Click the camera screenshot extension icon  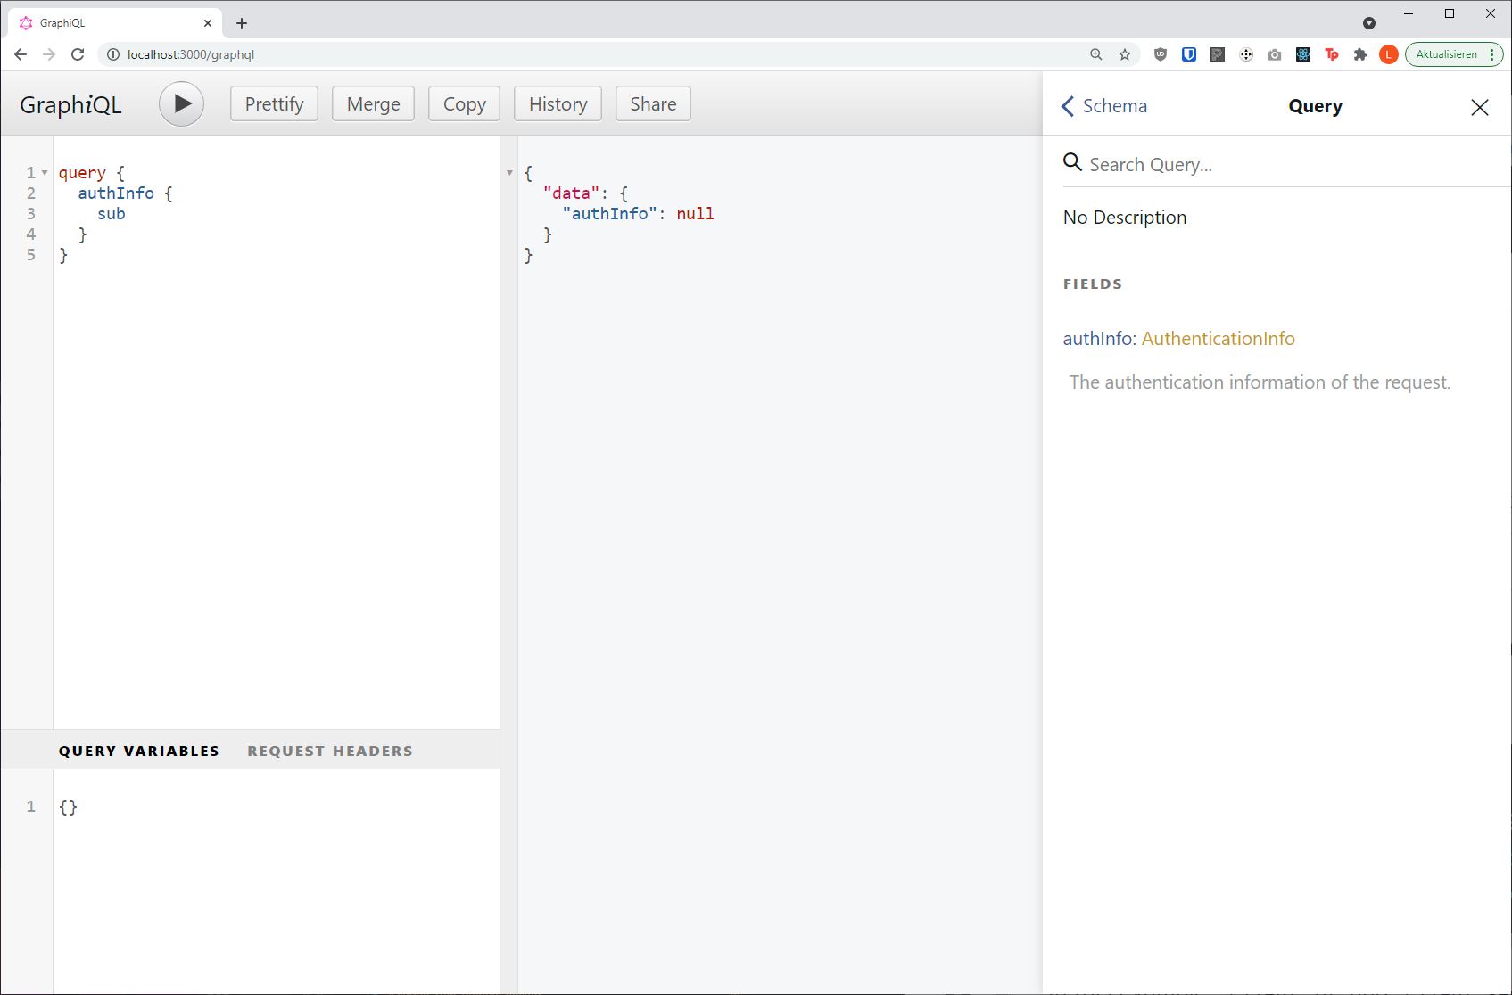1274,54
